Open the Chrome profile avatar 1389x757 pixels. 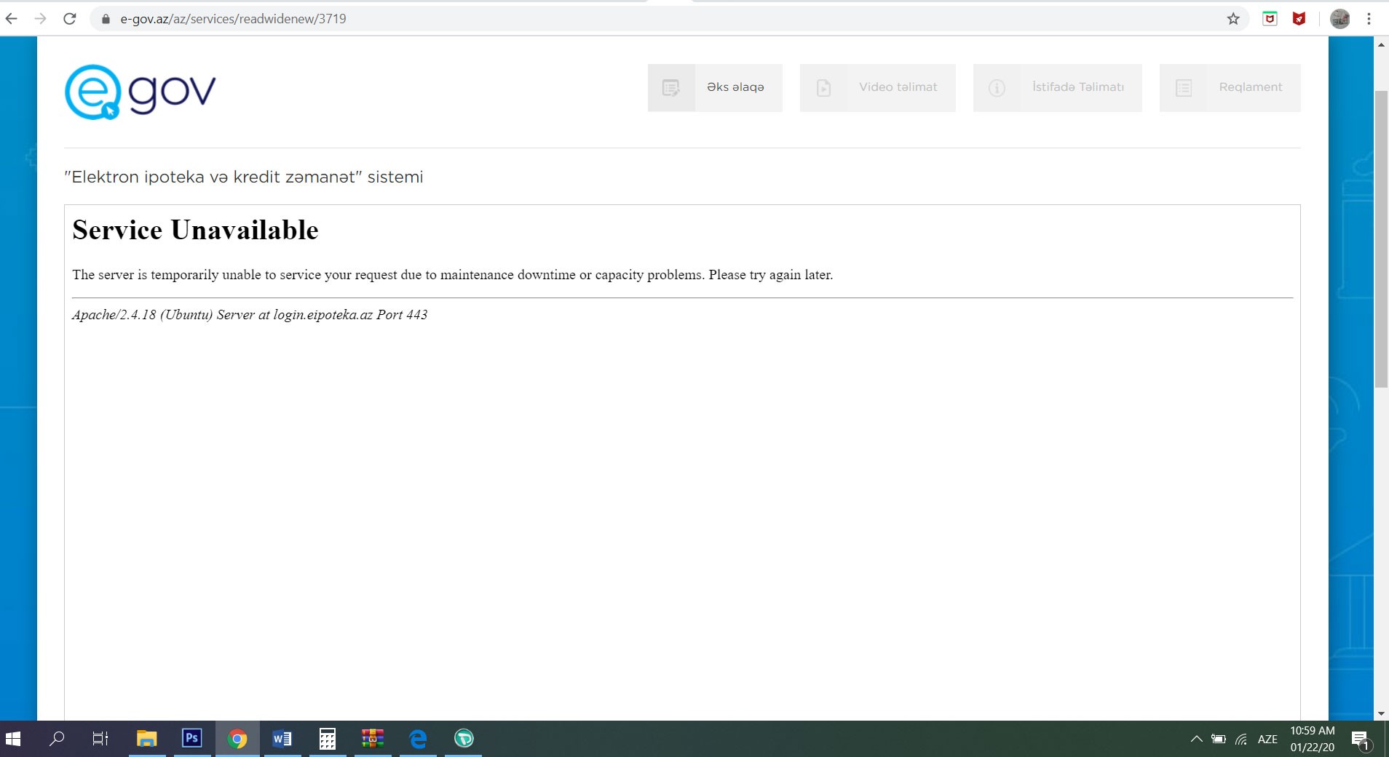1339,19
